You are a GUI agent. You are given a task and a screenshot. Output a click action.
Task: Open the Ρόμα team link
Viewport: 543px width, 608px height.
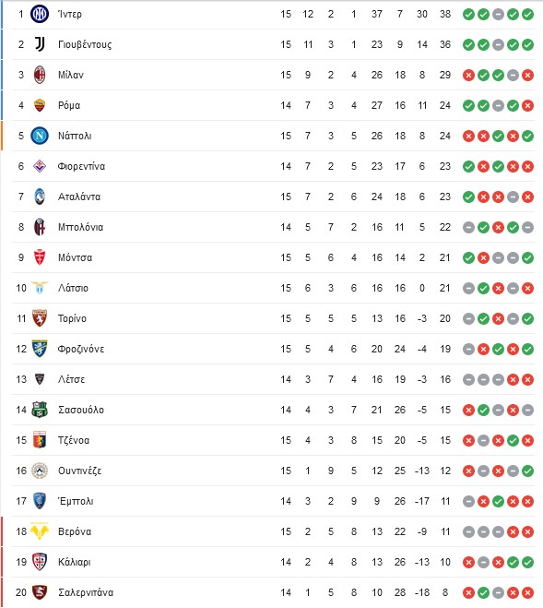pyautogui.click(x=69, y=105)
